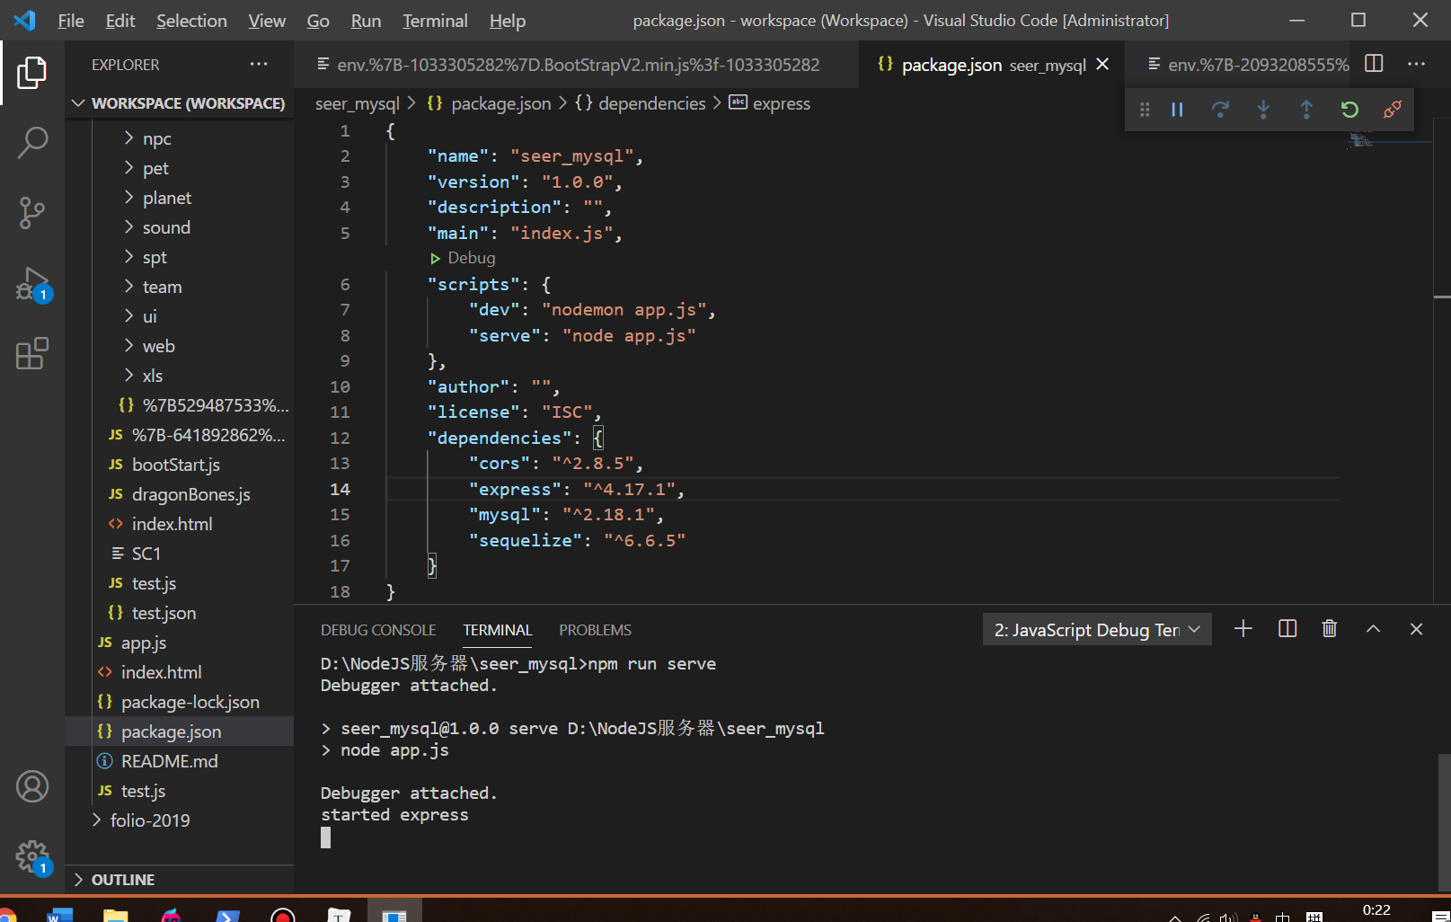Click dependencies in the breadcrumb

tap(651, 103)
